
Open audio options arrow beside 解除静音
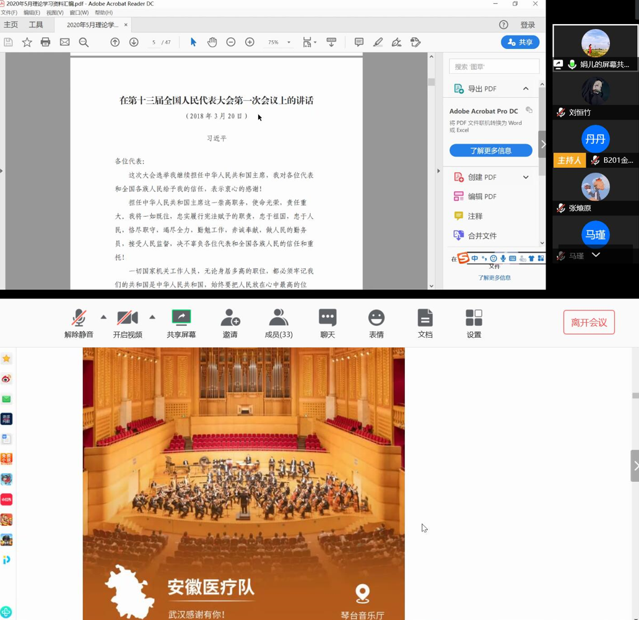[x=103, y=317]
